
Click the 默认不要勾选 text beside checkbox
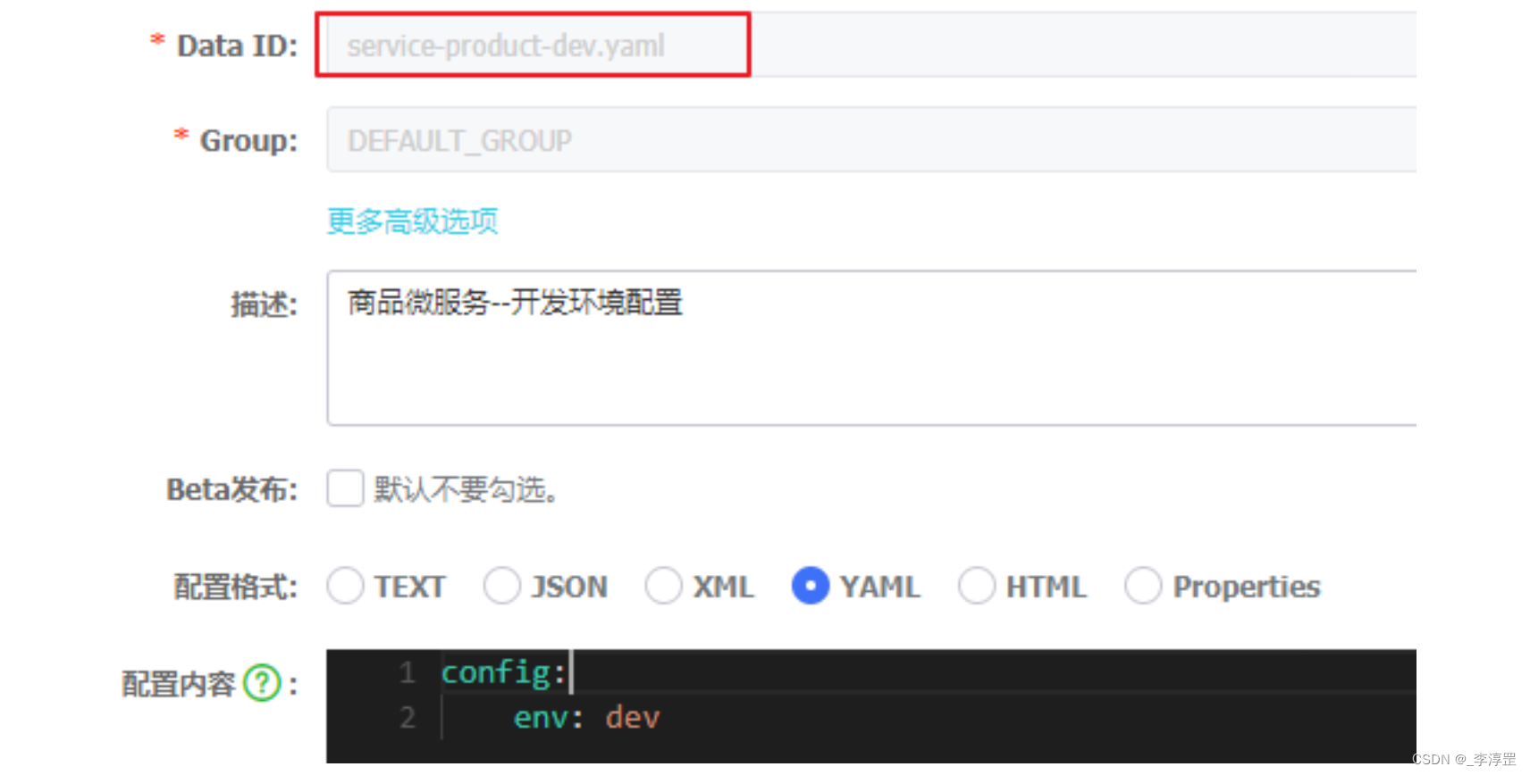(x=466, y=489)
